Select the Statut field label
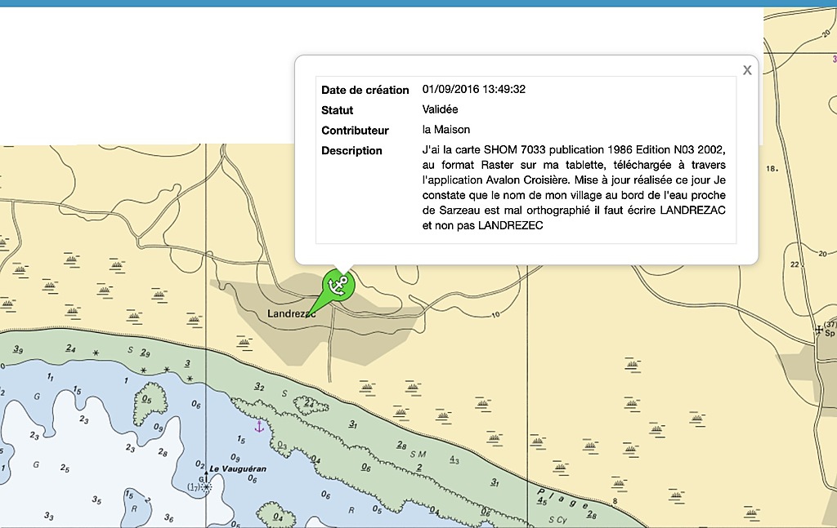Viewport: 837px width, 528px height. pyautogui.click(x=338, y=110)
